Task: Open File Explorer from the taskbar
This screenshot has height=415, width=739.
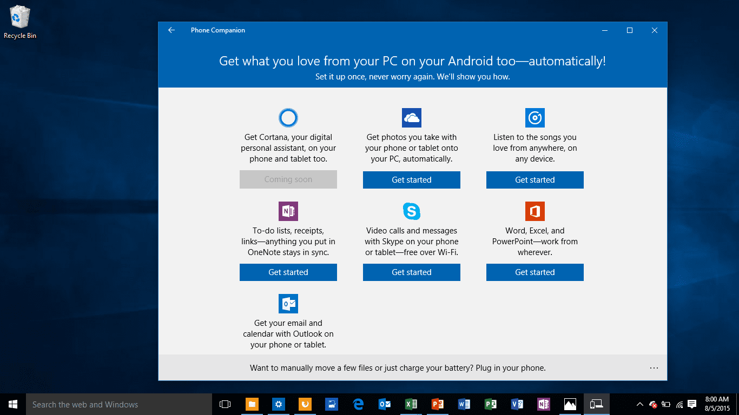Action: click(x=252, y=404)
